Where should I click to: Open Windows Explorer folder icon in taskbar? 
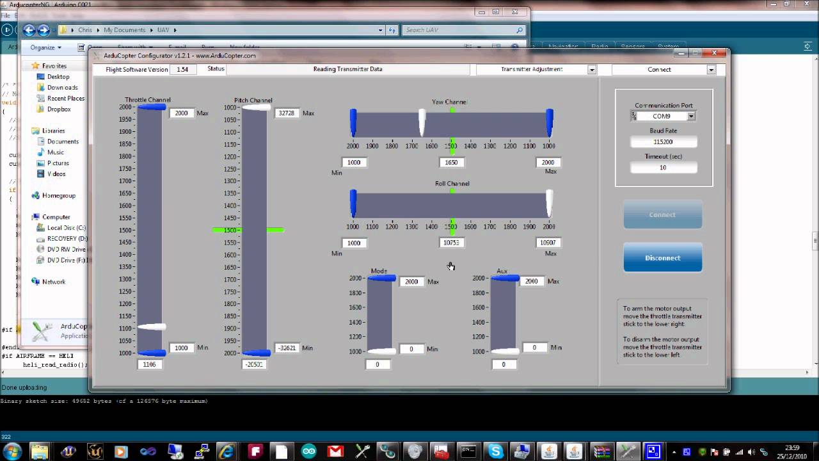click(x=40, y=451)
